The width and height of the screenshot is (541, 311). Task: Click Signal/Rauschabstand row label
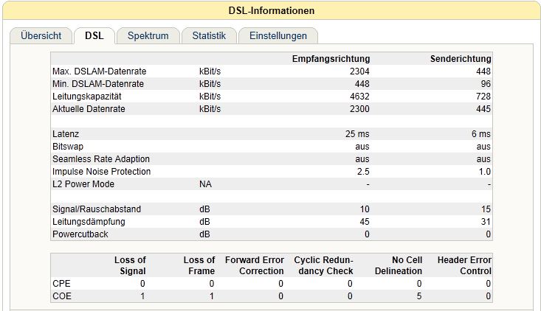click(x=97, y=209)
